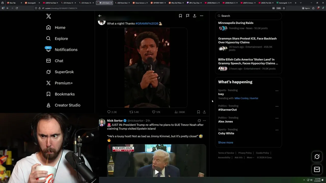Open Premium+ in the X sidebar
326x183 pixels.
[x=59, y=83]
